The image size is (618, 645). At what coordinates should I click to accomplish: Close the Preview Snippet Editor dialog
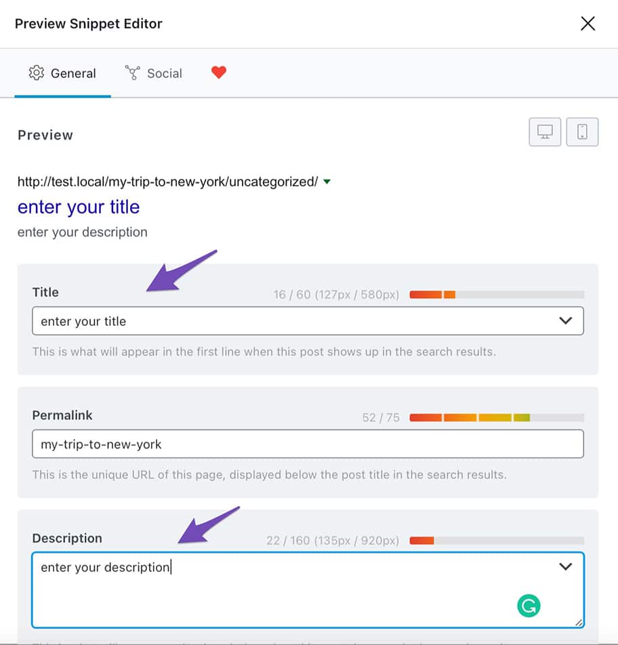click(588, 24)
